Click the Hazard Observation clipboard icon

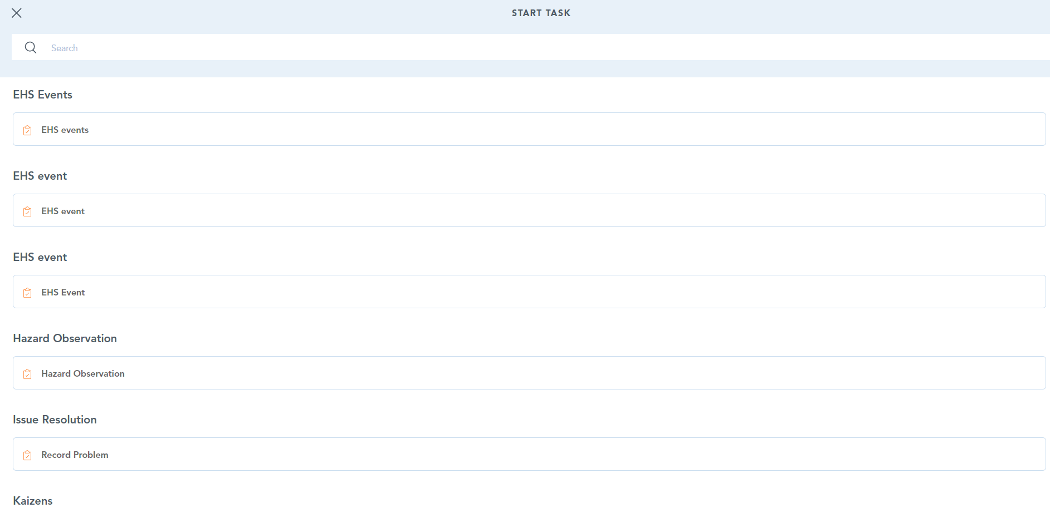(27, 374)
